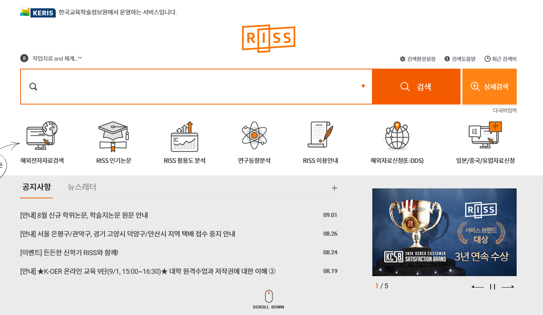Click the plus icon beside 공지사항 tabs
This screenshot has width=543, height=315.
(335, 188)
